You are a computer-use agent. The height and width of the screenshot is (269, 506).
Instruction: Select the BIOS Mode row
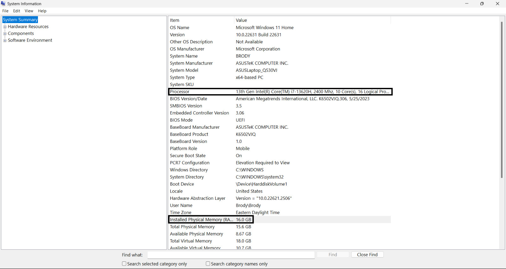pyautogui.click(x=280, y=120)
